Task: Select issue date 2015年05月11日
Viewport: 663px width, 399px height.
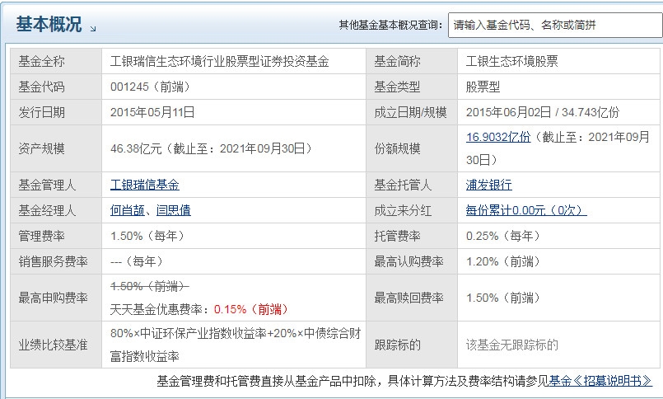Action: click(152, 112)
